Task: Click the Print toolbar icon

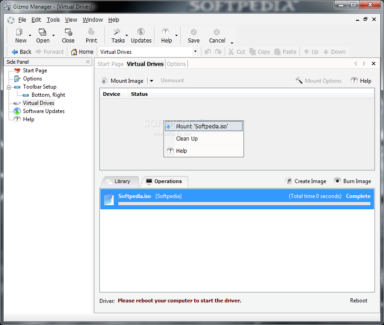Action: tap(91, 32)
